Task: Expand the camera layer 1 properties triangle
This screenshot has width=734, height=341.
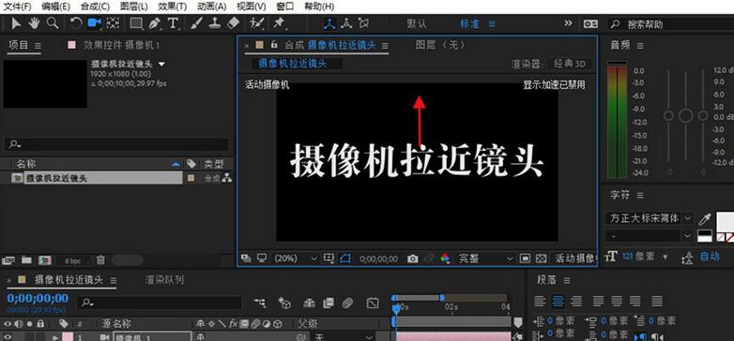Action: (55, 337)
